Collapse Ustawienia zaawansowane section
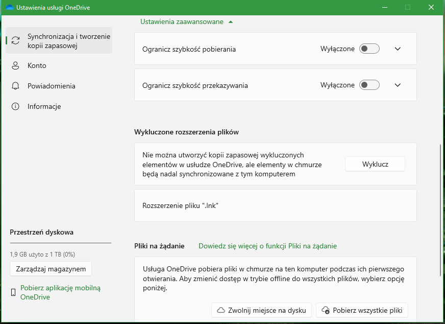445x324 pixels. point(186,21)
